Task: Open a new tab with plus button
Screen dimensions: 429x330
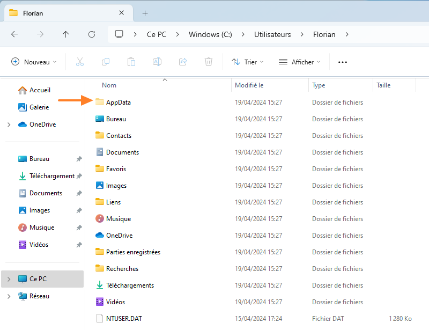Action: [145, 13]
